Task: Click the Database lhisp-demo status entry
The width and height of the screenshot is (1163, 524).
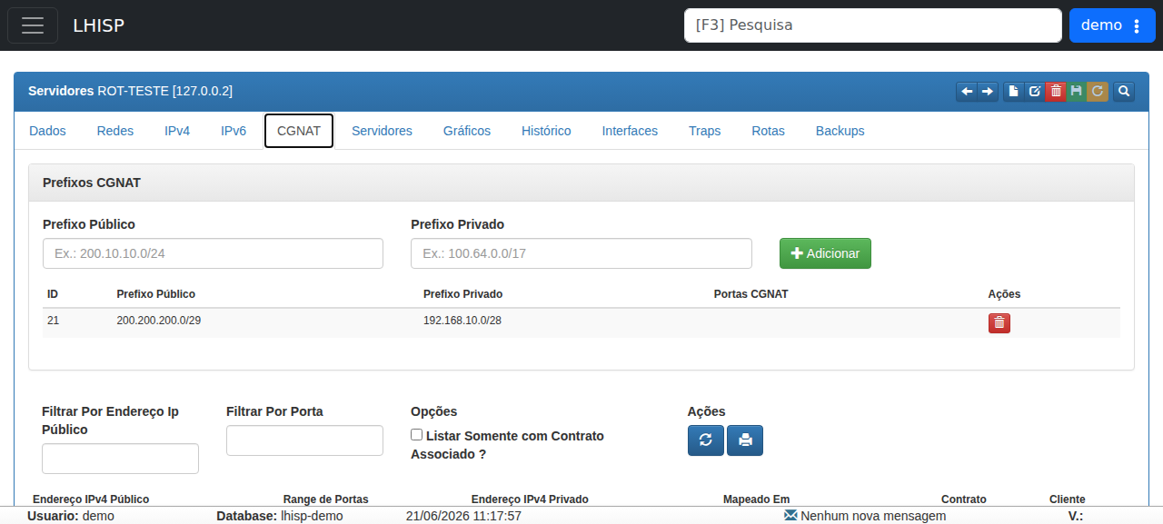Action: coord(280,516)
